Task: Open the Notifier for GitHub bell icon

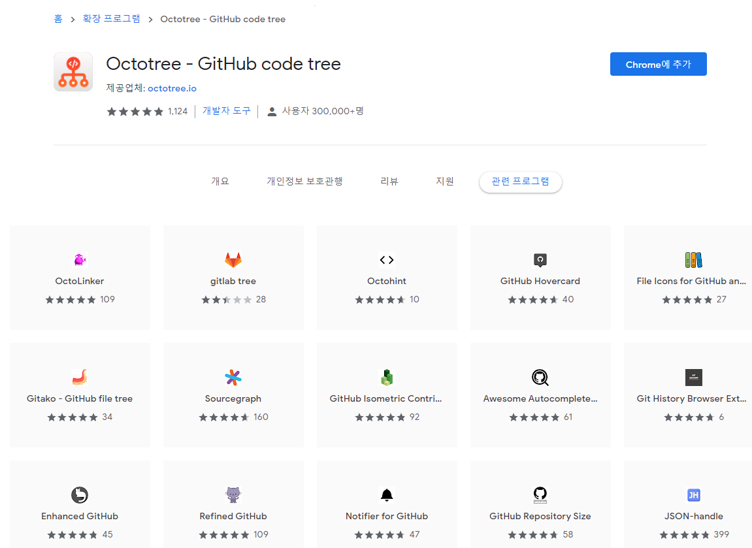Action: [387, 495]
